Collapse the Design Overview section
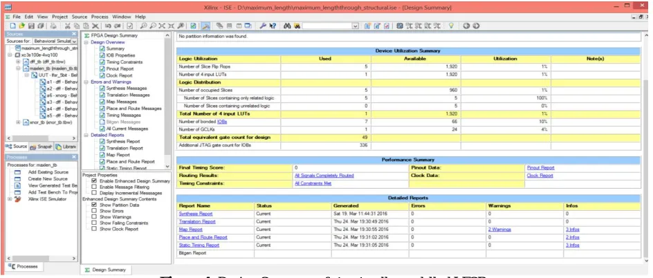Image resolution: width=653 pixels, height=278 pixels. click(85, 42)
